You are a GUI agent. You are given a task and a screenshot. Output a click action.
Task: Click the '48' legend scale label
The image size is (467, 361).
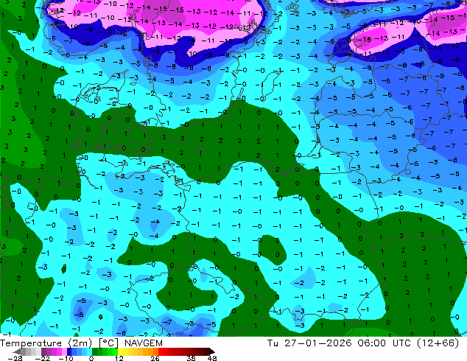pyautogui.click(x=212, y=358)
